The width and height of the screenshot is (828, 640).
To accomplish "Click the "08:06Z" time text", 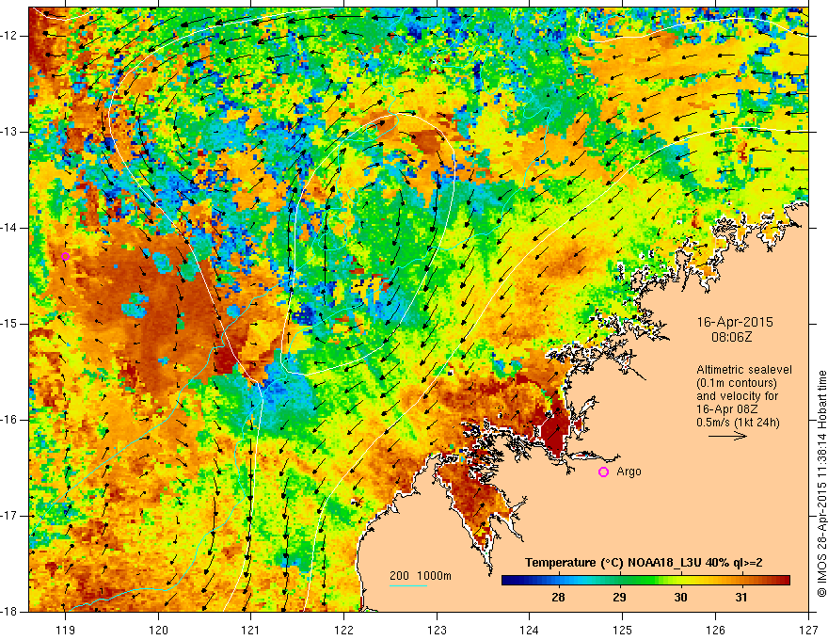I will click(x=731, y=337).
